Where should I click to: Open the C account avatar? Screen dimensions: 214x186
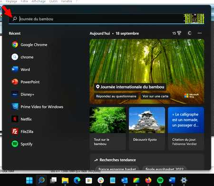coord(189,33)
